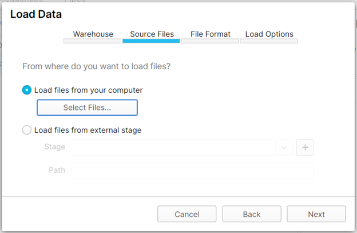The width and height of the screenshot is (357, 233).
Task: Open the Stage dropdown arrow
Action: [x=284, y=148]
